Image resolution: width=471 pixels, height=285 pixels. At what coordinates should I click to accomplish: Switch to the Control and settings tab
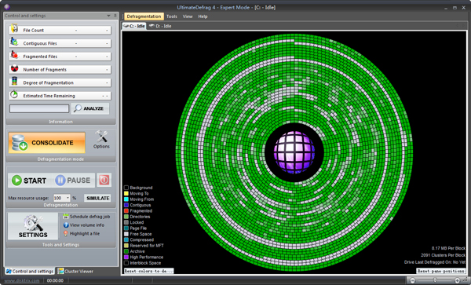[x=30, y=271]
